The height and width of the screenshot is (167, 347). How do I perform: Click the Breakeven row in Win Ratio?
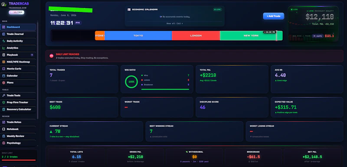click(x=165, y=85)
